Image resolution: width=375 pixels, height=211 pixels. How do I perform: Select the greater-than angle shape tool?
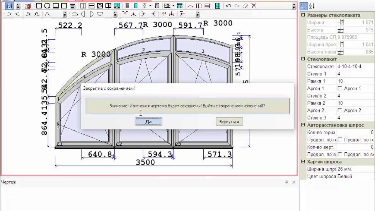click(9, 14)
